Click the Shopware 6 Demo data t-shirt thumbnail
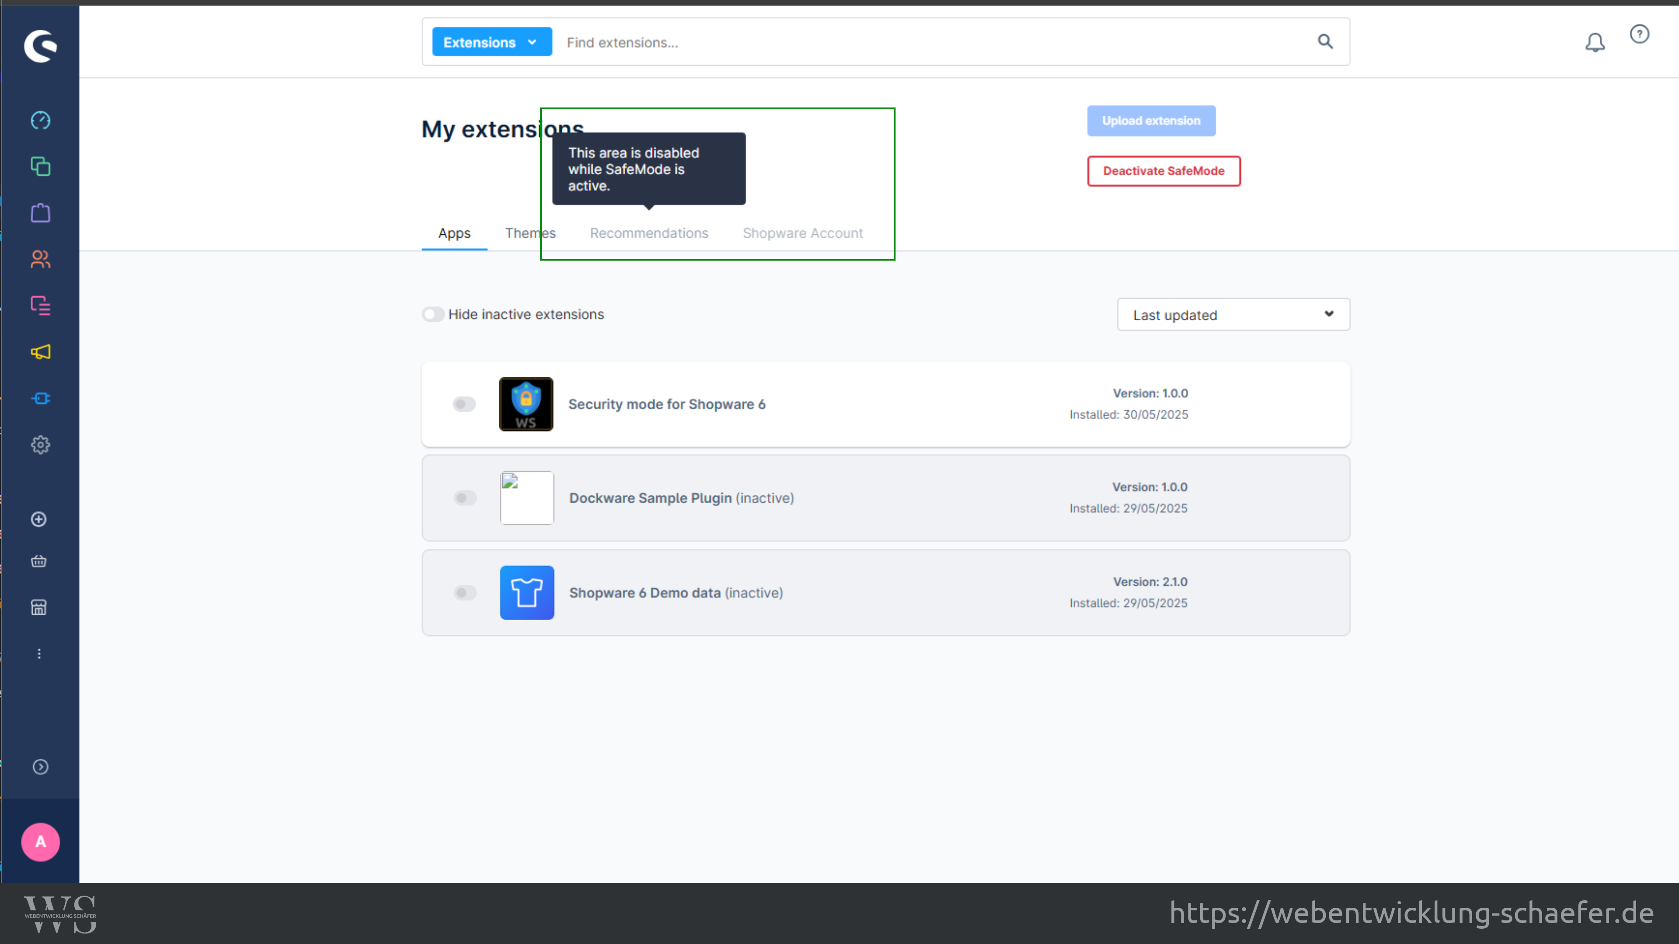This screenshot has width=1679, height=944. click(x=526, y=592)
